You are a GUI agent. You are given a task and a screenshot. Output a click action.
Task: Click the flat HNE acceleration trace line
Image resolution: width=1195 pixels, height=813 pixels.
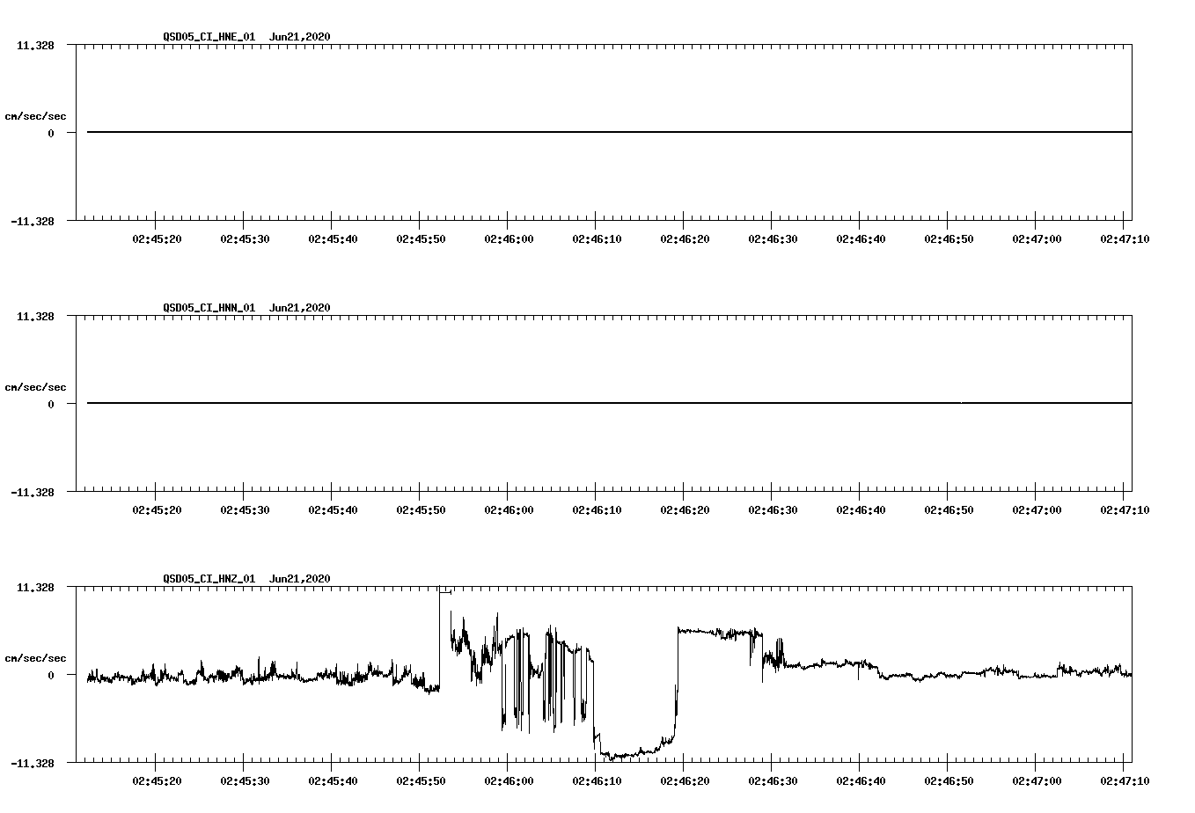tap(609, 132)
